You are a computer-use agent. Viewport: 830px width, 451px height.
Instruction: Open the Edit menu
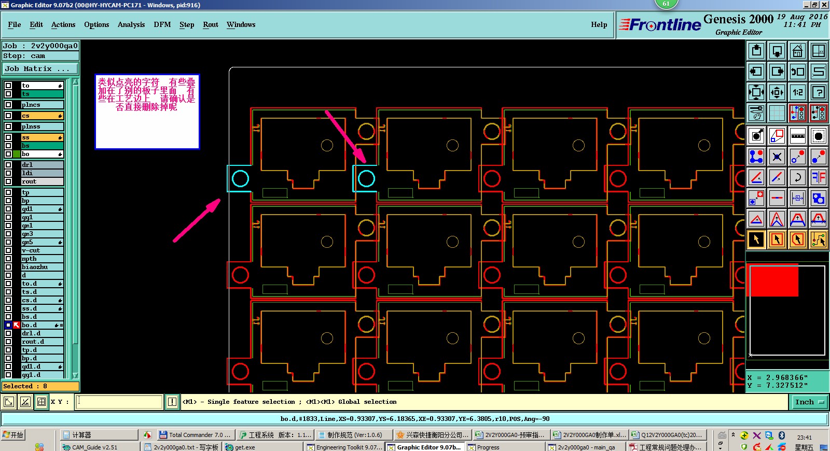point(36,24)
